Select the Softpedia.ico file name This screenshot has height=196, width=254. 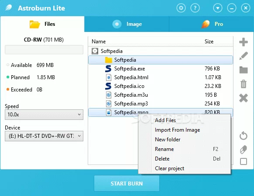pyautogui.click(x=129, y=86)
